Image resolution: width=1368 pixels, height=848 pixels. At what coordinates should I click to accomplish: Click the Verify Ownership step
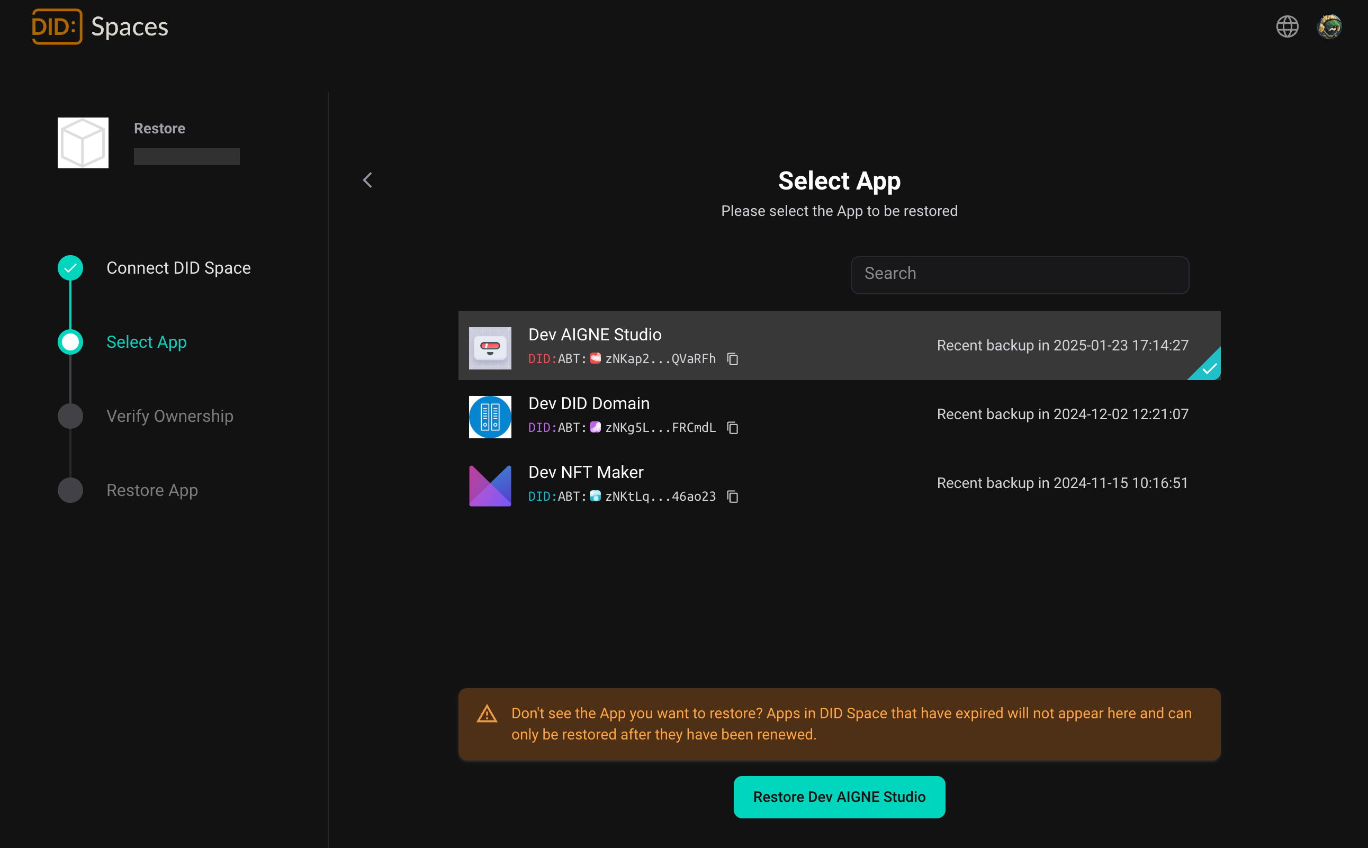[169, 416]
